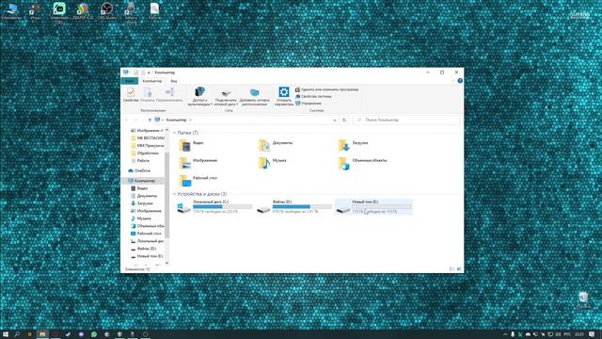
Task: Click Свойства системы in ribbon
Action: pyautogui.click(x=313, y=96)
